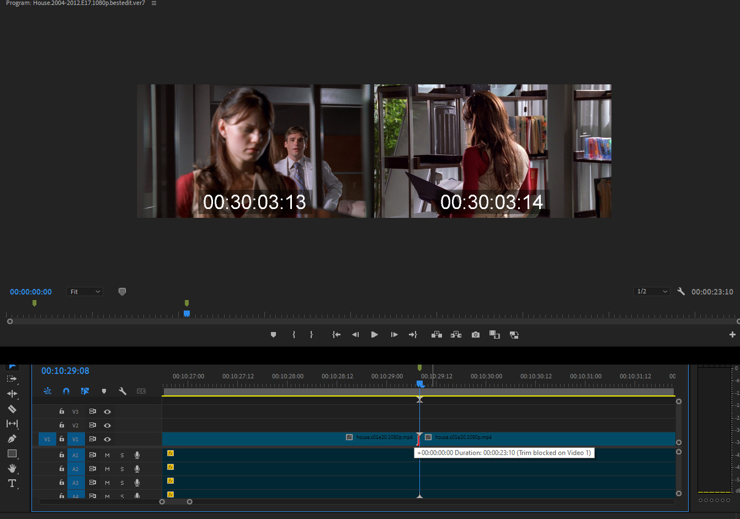Toggle nest sequence insert mode
The height and width of the screenshot is (519, 740).
(47, 391)
